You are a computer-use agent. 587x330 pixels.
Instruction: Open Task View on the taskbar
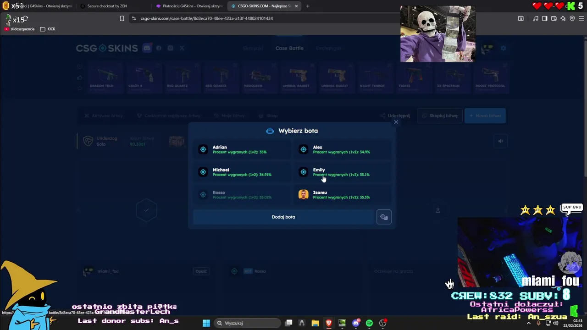pos(288,323)
